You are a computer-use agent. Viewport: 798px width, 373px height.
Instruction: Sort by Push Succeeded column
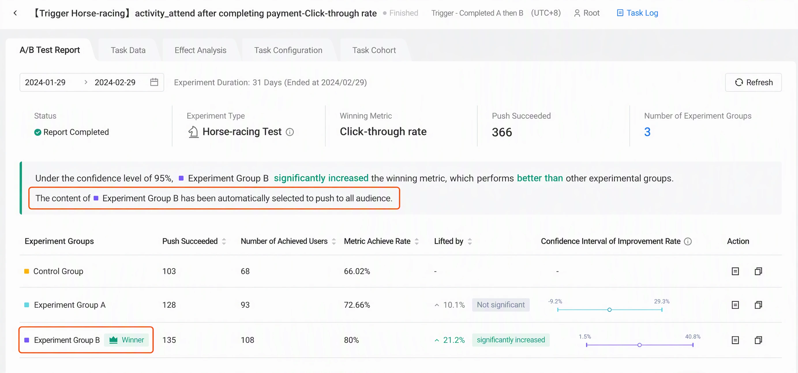224,242
